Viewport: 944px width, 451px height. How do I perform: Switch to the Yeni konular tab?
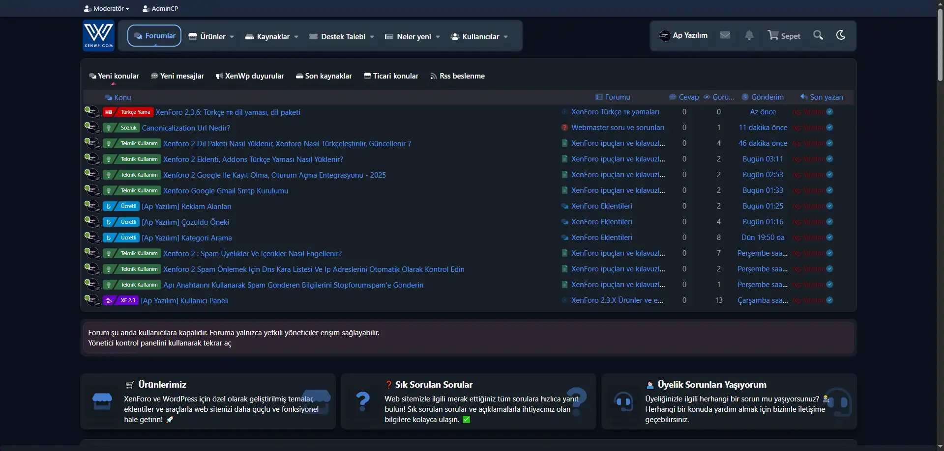[114, 76]
